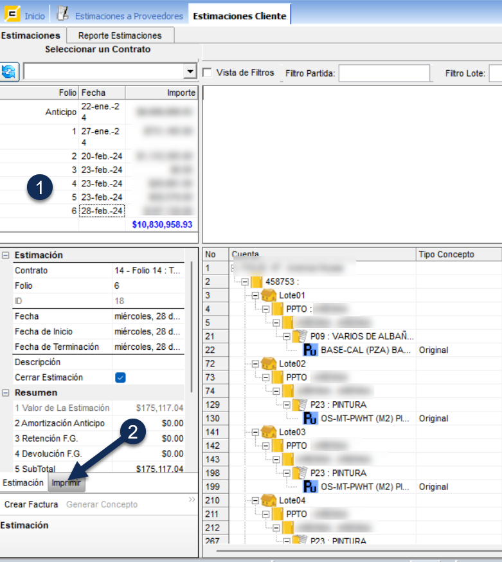The width and height of the screenshot is (502, 562).
Task: Click the Inicio home icon
Action: pos(12,14)
